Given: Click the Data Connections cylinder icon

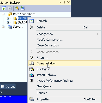Looking at the screenshot, I should 10,14.
